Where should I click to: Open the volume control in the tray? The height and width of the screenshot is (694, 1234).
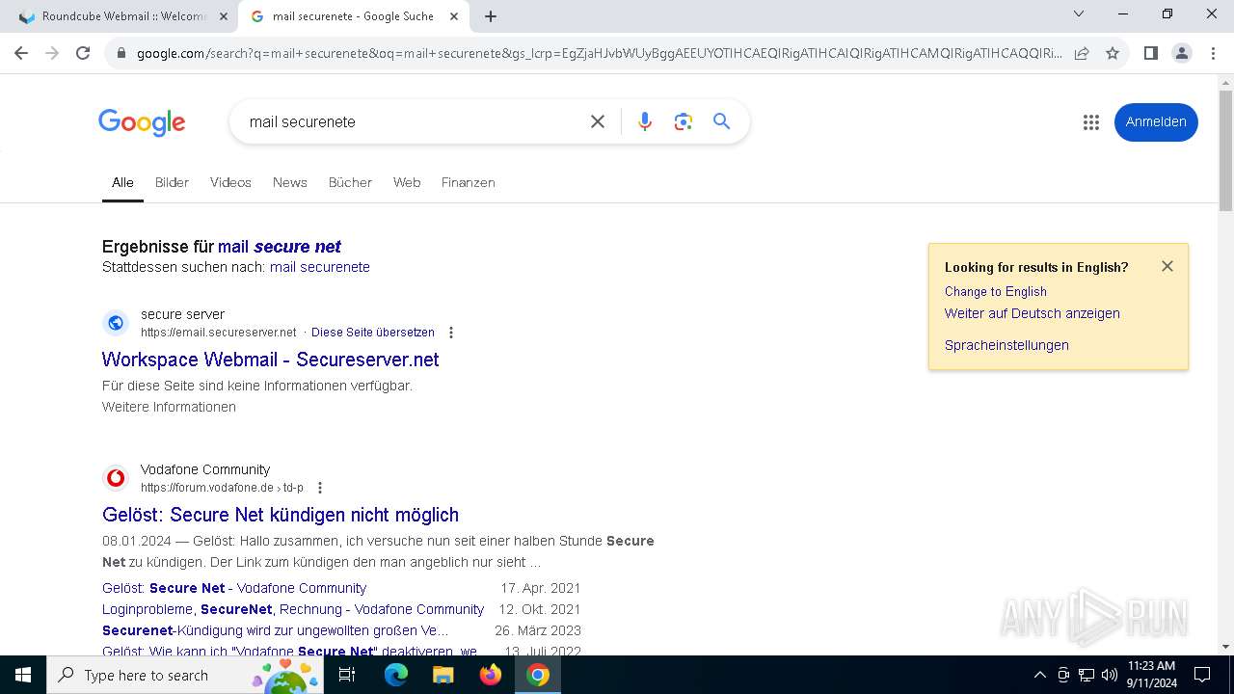point(1110,675)
